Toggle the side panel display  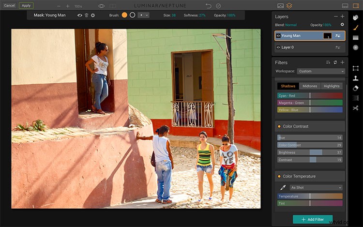click(x=356, y=6)
